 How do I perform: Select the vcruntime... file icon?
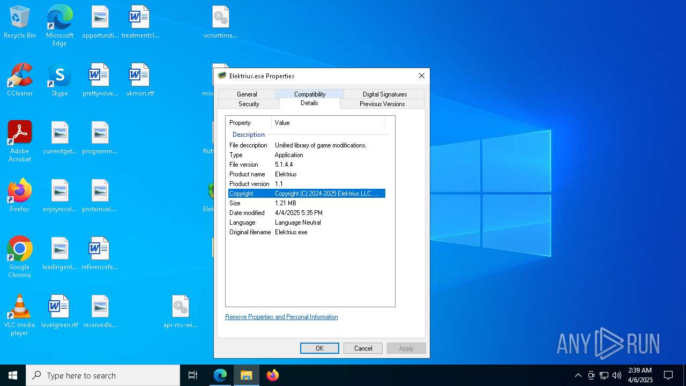pos(220,23)
